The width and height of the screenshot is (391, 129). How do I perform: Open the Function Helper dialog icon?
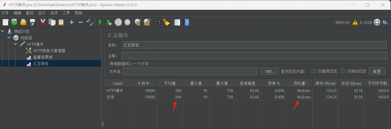(177, 22)
